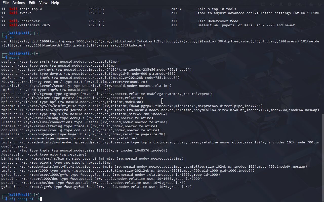Click the 'tmpfs on /tmp' mount line

click(x=84, y=150)
